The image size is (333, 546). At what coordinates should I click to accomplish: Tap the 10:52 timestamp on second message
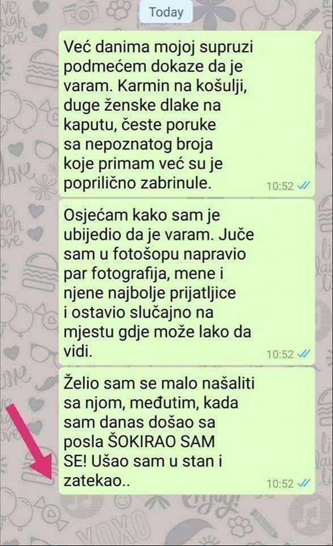pos(280,354)
